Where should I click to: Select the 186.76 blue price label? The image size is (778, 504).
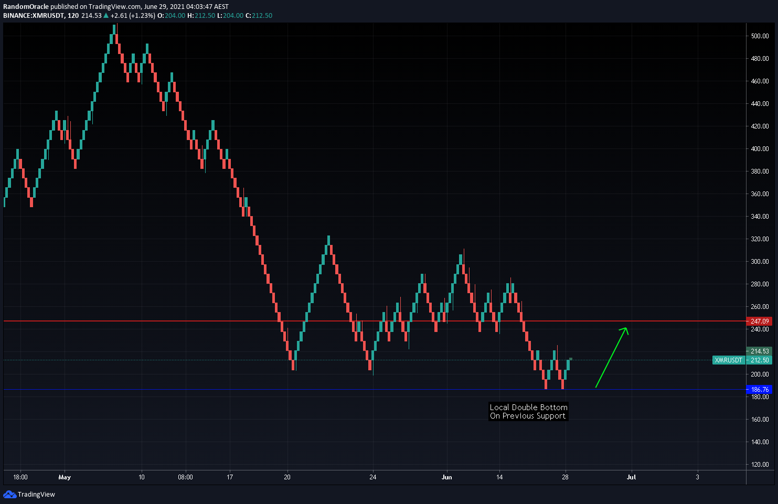coord(759,390)
